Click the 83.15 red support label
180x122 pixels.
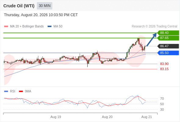pos(164,69)
